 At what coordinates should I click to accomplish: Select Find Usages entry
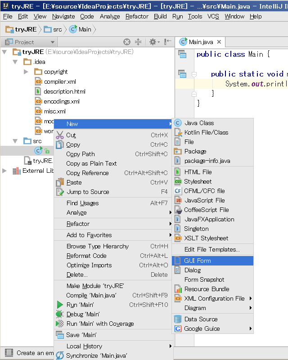tap(113, 203)
